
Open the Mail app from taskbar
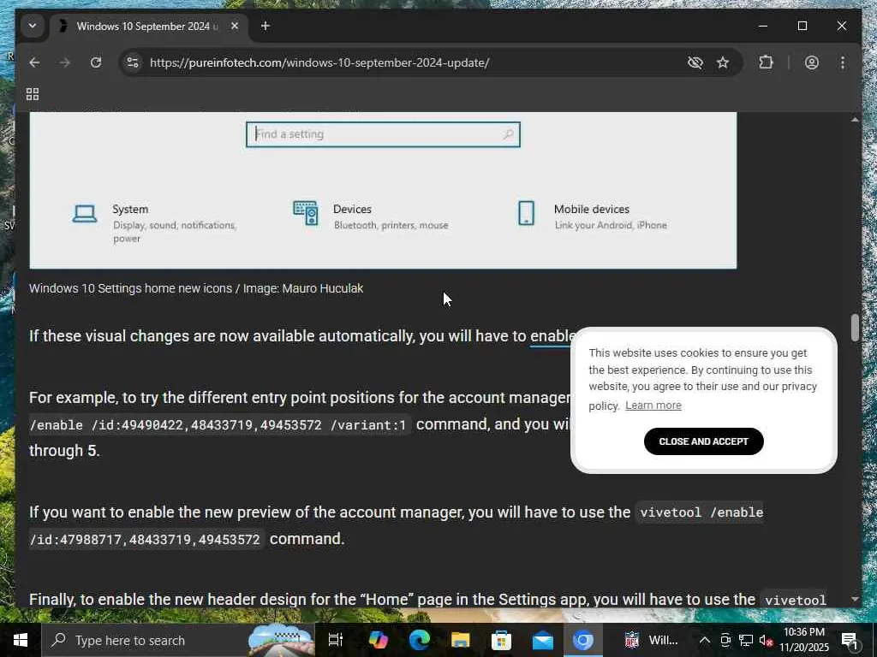pos(542,640)
